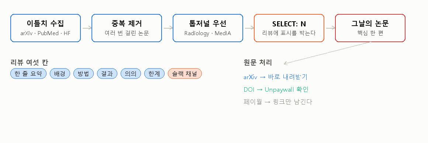Click the 한 줄 요약 pill
Image resolution: width=428 pixels, height=143 pixels.
point(28,74)
